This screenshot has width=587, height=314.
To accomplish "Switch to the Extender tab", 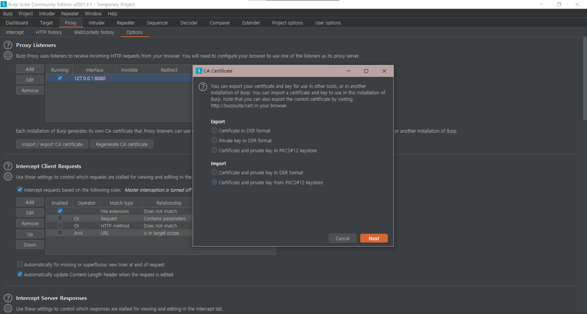I will click(251, 23).
